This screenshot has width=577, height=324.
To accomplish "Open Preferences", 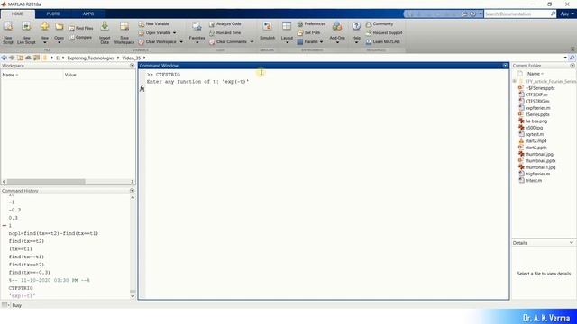I will click(311, 24).
